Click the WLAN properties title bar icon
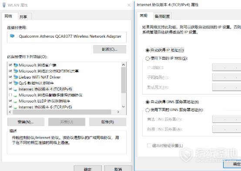241x171 pixels. click(4, 5)
